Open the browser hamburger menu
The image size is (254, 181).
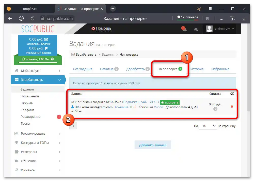pyautogui.click(x=210, y=9)
